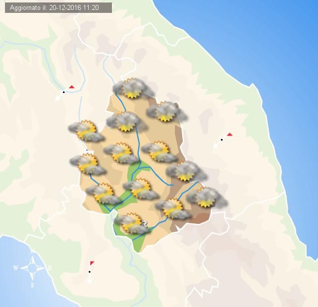
Task: Select weather icon just left of easternmost icon
Action: point(173,208)
